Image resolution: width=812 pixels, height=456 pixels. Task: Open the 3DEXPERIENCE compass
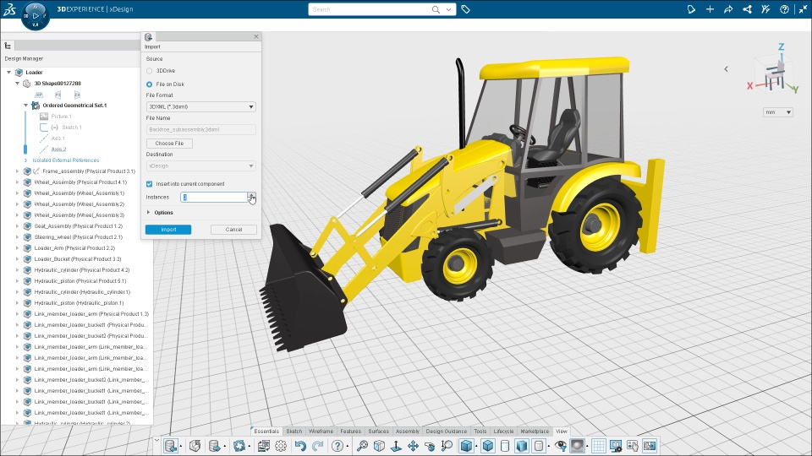pyautogui.click(x=36, y=15)
